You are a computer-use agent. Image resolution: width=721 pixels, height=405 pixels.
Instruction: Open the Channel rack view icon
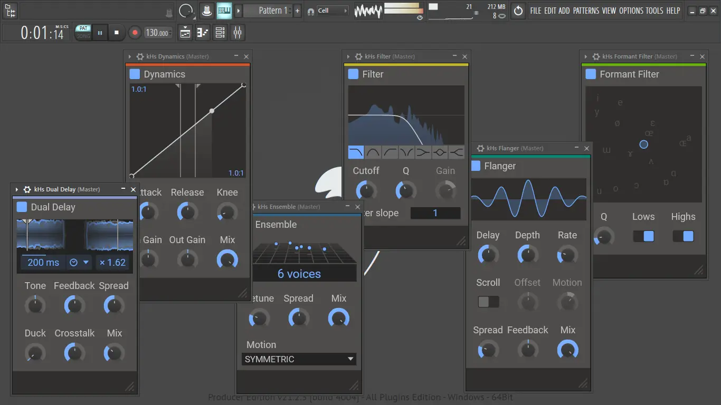click(220, 33)
